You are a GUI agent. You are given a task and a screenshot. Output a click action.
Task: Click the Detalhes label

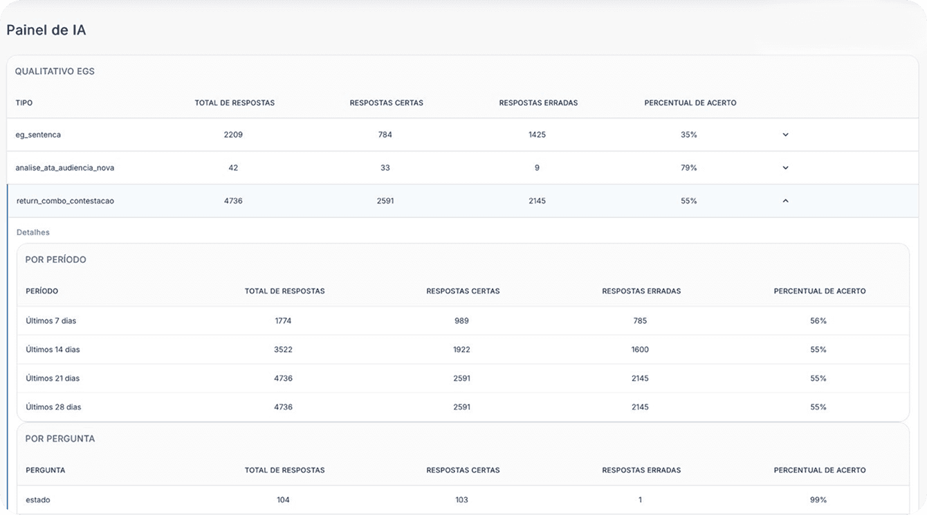tap(33, 233)
